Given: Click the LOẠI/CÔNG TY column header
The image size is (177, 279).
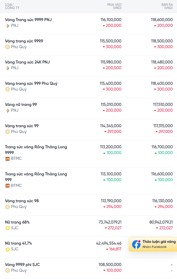Looking at the screenshot, I should 12,6.
